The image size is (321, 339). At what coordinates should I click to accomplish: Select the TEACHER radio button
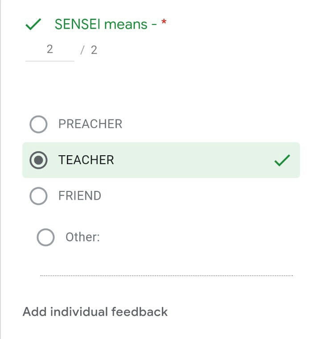pos(38,160)
